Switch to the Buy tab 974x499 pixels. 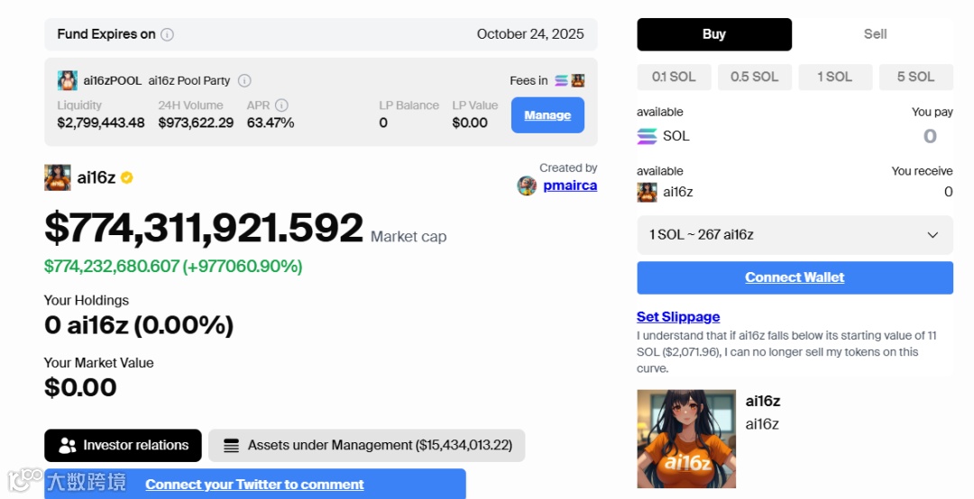click(714, 34)
